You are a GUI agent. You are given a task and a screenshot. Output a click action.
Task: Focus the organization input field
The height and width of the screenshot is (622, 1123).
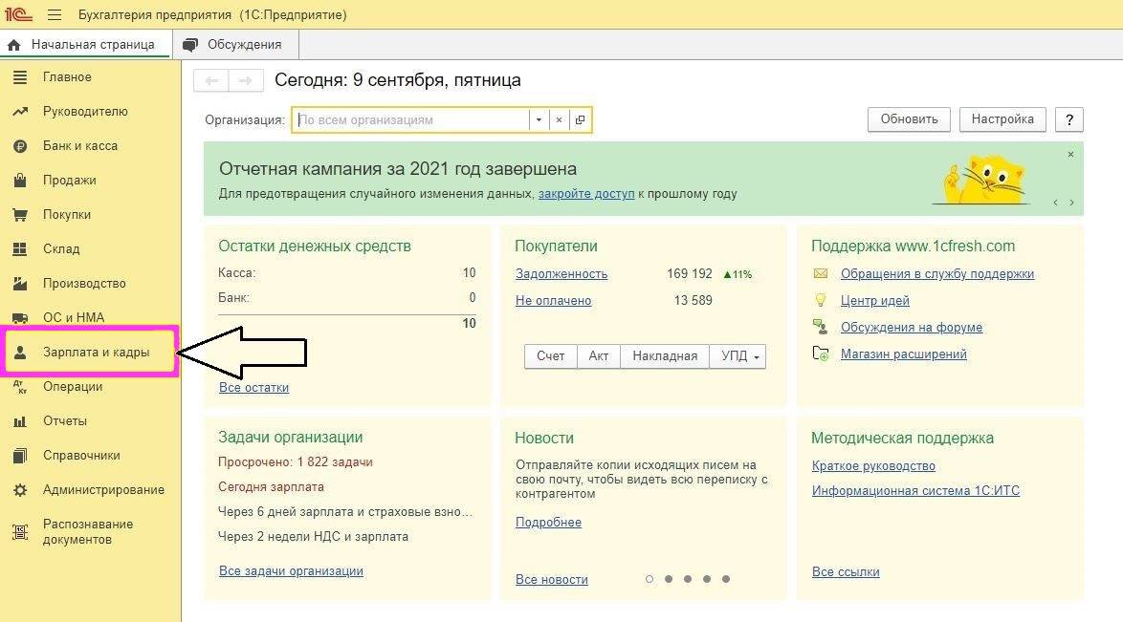click(x=412, y=120)
